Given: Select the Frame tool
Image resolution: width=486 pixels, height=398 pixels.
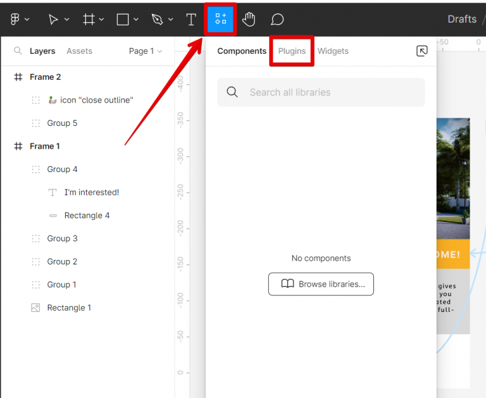Looking at the screenshot, I should 89,19.
